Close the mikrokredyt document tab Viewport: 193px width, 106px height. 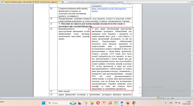(59, 2)
